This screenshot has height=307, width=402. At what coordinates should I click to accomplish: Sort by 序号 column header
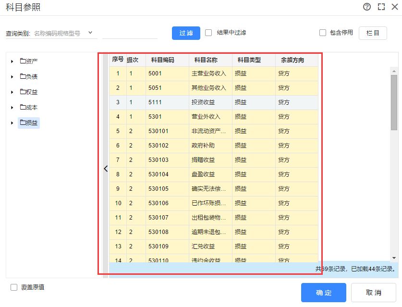(x=118, y=60)
